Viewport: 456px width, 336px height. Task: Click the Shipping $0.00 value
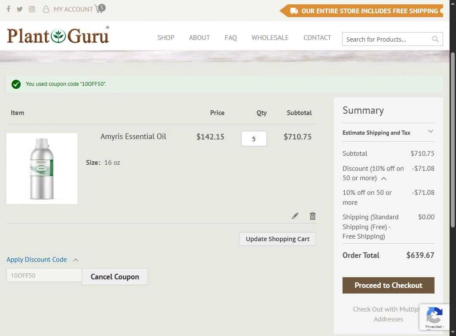coord(426,217)
